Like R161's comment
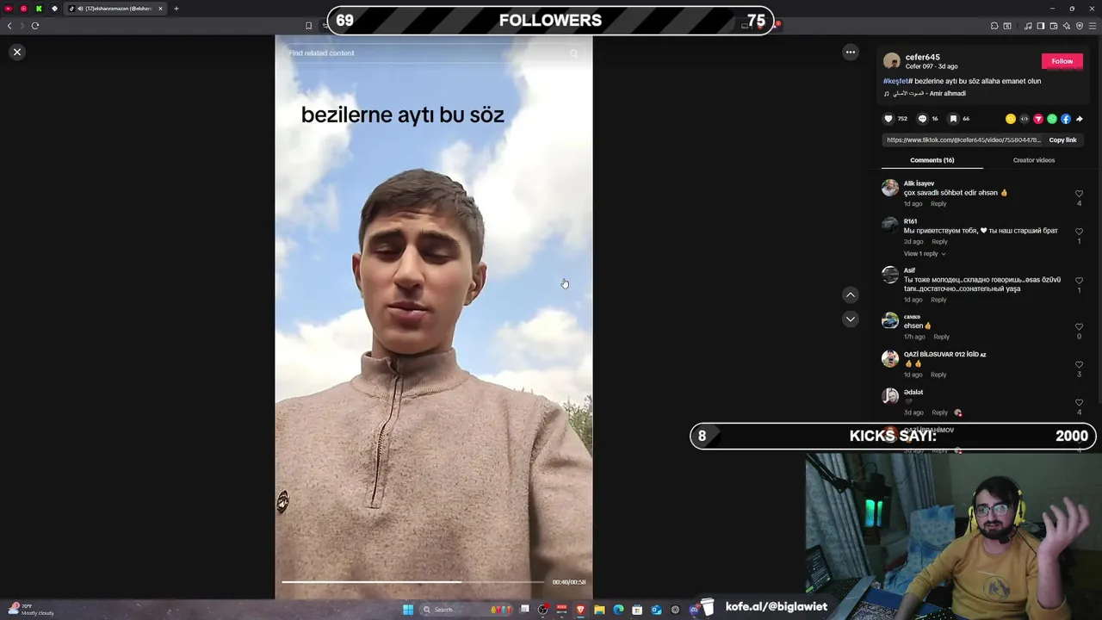The image size is (1102, 620). 1079,232
